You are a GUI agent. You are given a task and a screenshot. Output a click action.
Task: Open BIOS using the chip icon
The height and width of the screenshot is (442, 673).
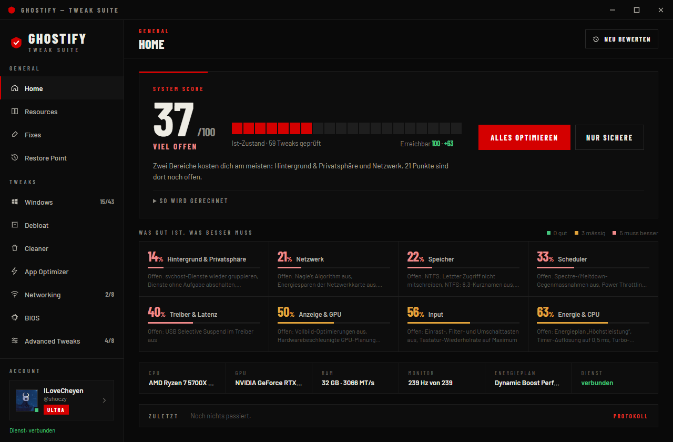tap(15, 318)
